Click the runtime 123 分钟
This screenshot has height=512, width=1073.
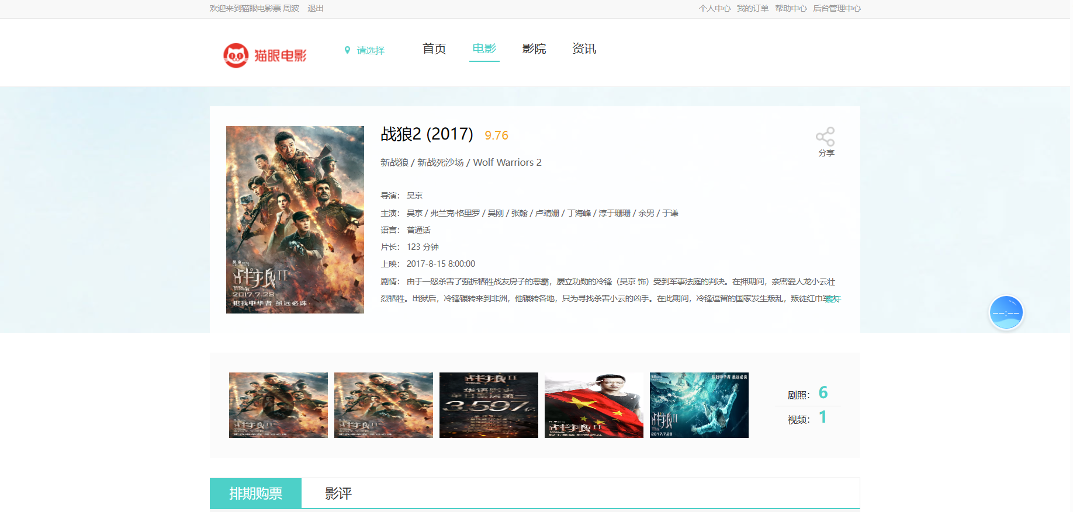423,247
